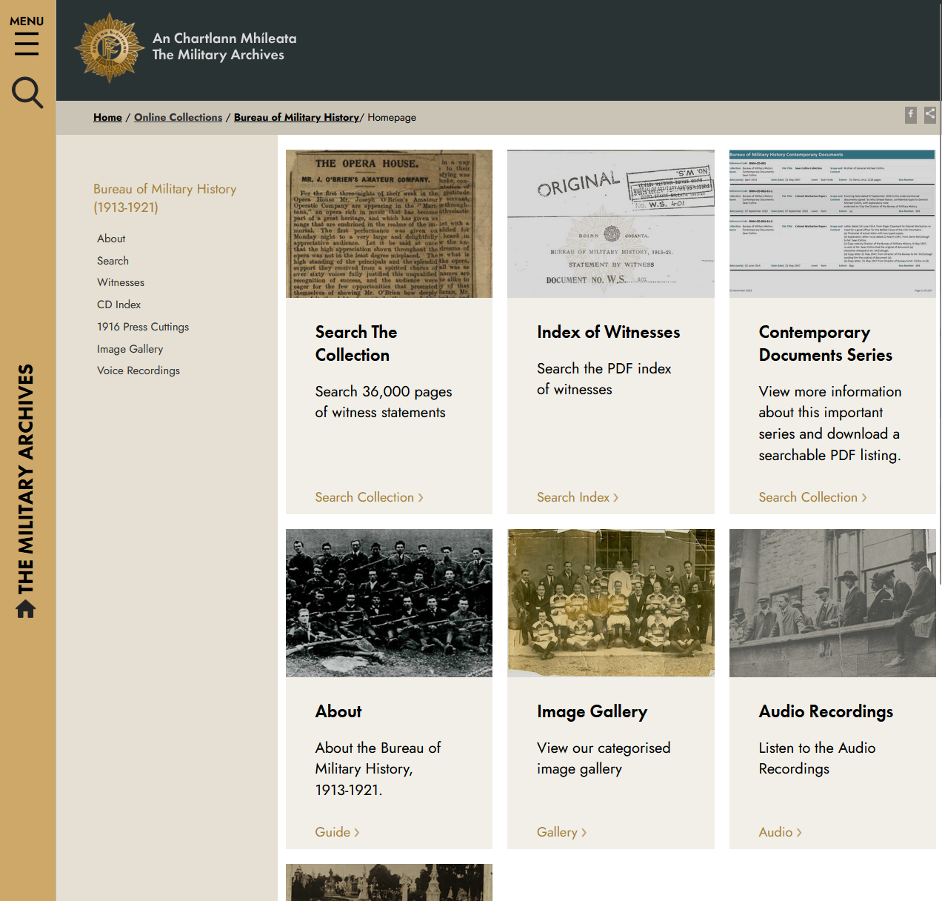Click the home icon in the sidebar
This screenshot has width=942, height=901.
point(26,608)
